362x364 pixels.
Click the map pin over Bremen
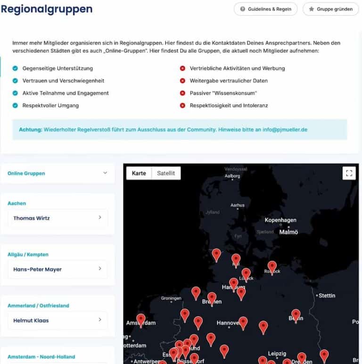pyautogui.click(x=212, y=298)
